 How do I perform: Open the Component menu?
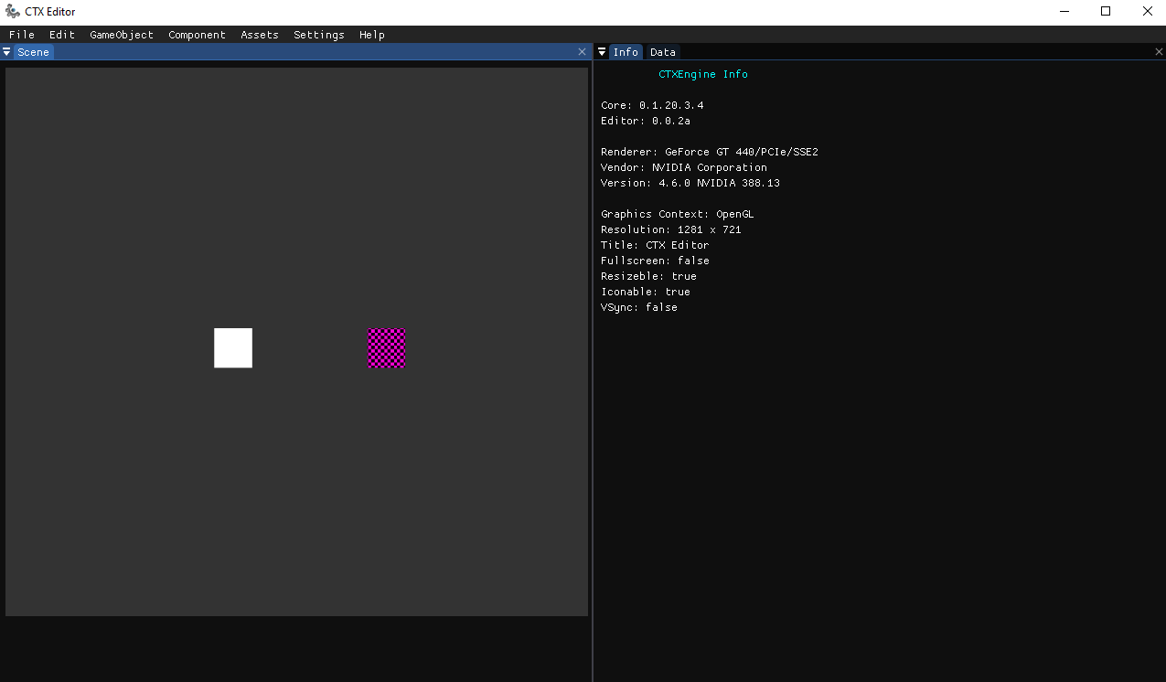pos(197,35)
